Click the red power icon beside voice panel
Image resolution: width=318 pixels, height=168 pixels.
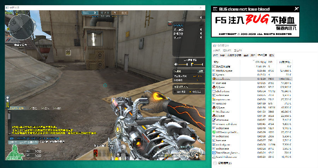click(170, 24)
